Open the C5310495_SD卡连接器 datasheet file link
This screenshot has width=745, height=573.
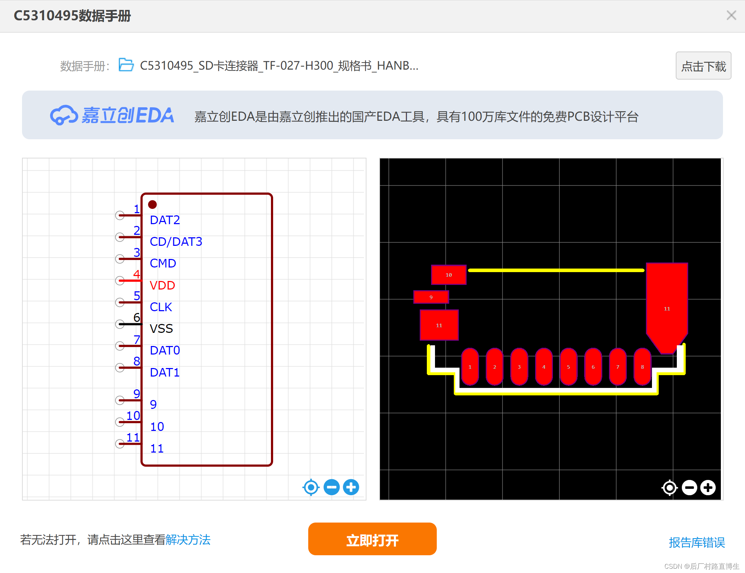pyautogui.click(x=279, y=66)
